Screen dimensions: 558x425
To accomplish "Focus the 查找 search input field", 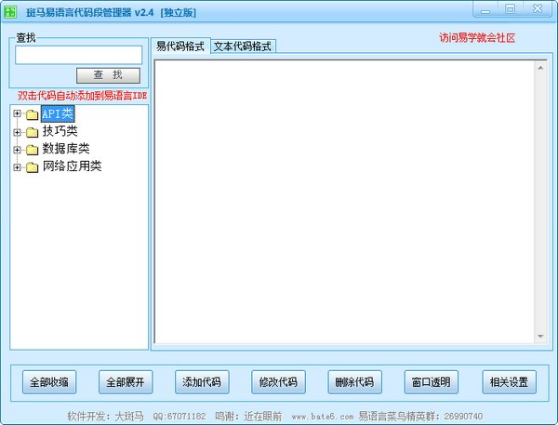I will point(77,55).
